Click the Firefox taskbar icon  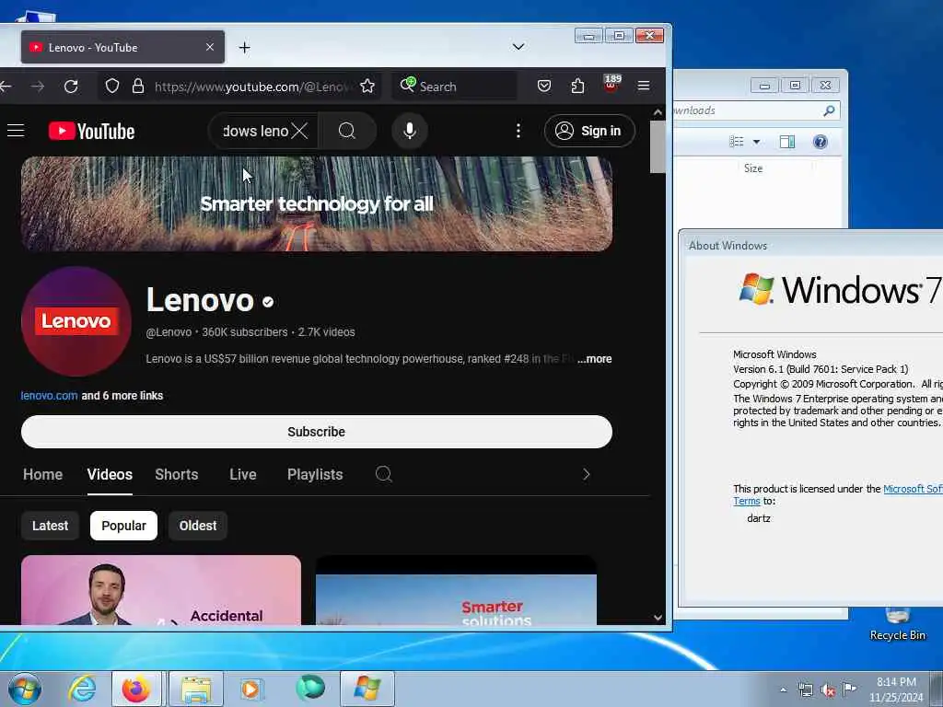point(136,689)
